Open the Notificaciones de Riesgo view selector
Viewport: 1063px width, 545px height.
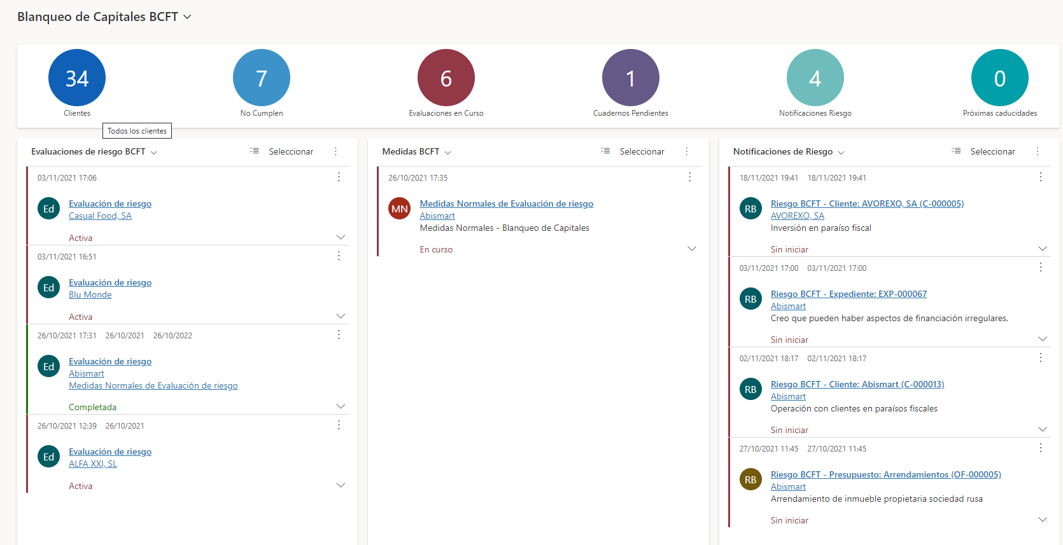(x=841, y=152)
